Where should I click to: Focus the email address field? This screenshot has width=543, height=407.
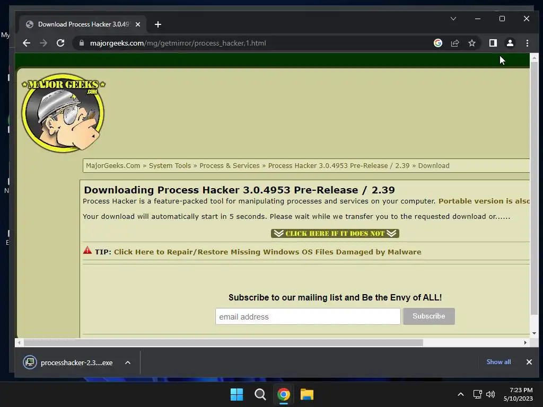tap(308, 316)
